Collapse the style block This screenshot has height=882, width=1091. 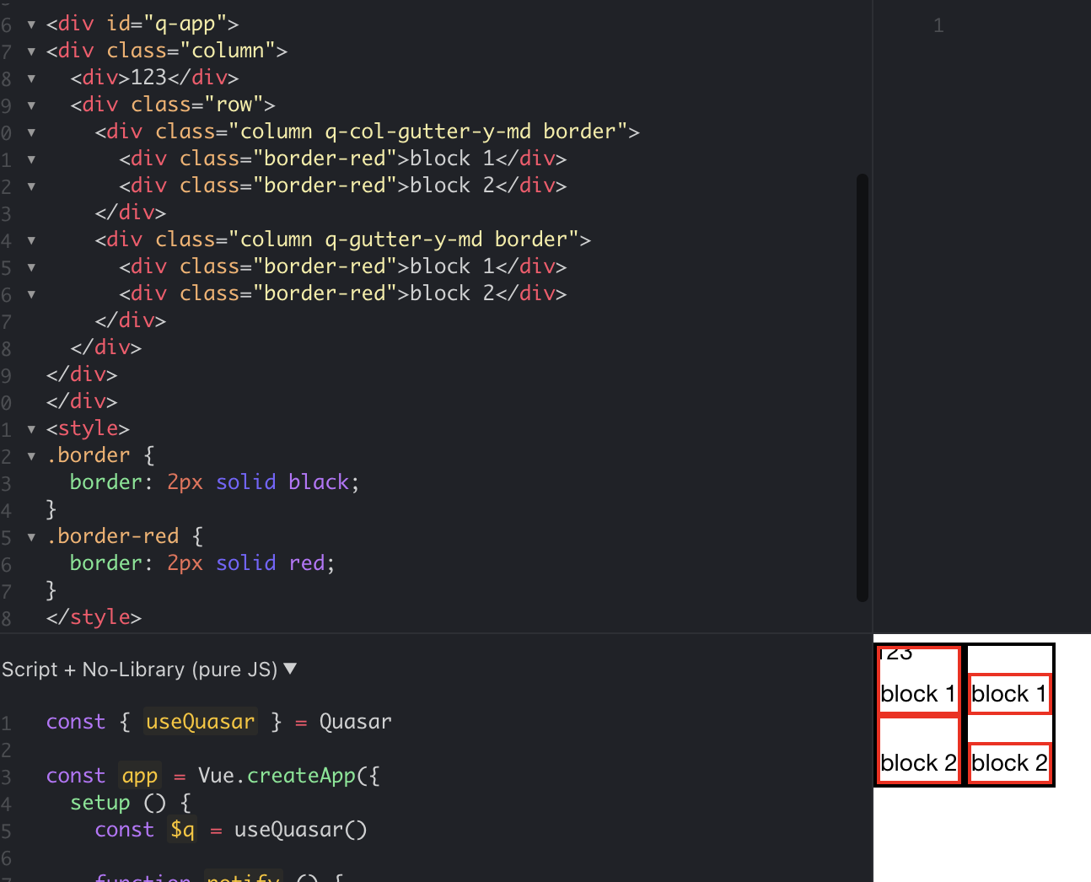(x=30, y=430)
